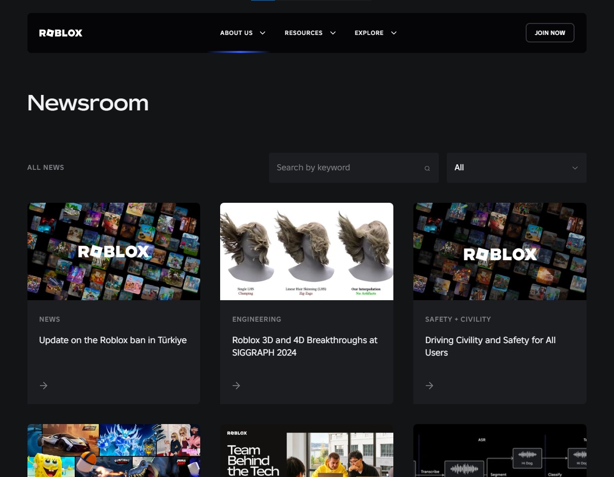
Task: Open the SIGGRAPH hair rendering thumbnail
Action: (307, 251)
